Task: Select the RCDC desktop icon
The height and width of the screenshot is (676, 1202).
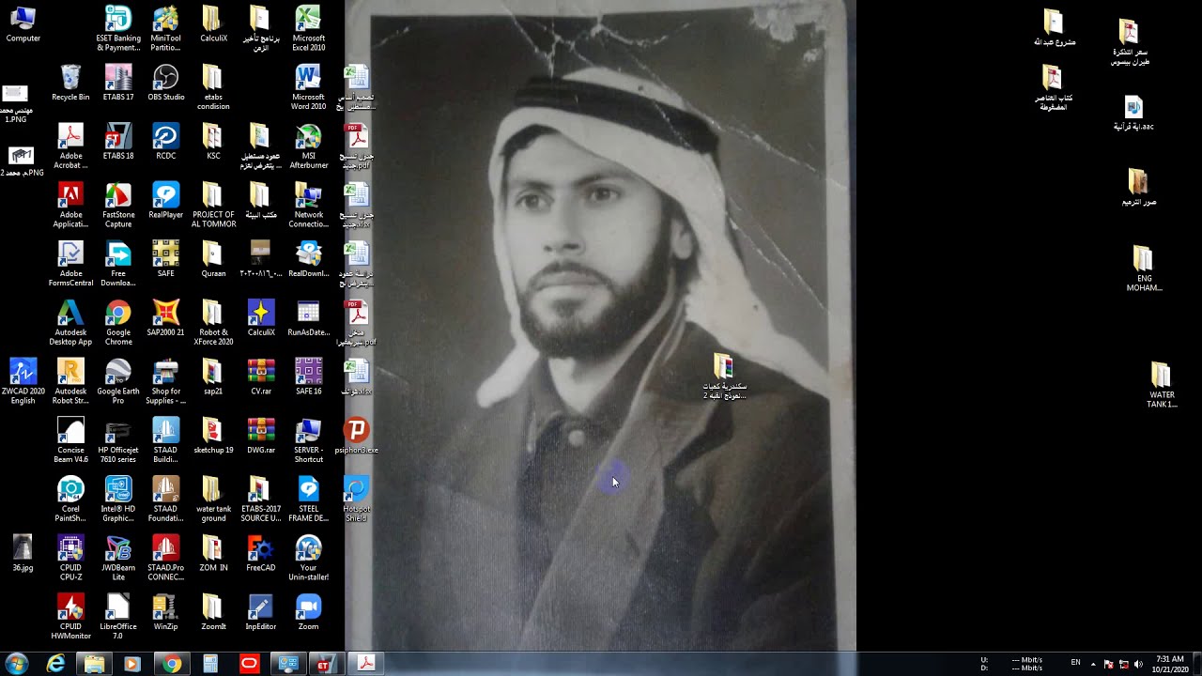Action: tap(166, 142)
